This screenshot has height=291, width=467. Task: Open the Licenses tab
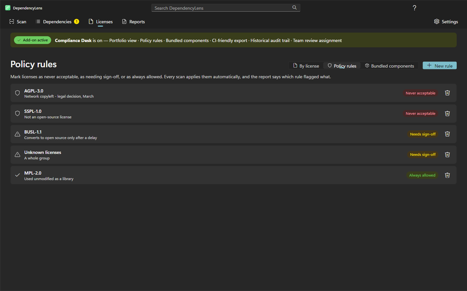tap(101, 21)
